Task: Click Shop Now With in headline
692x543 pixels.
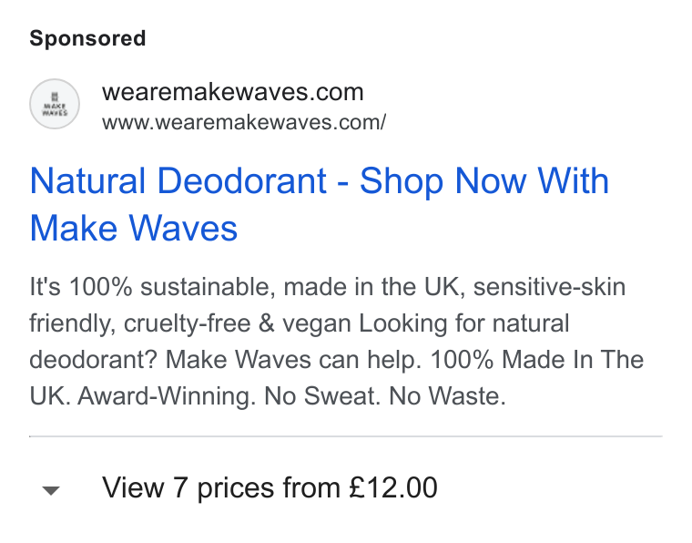Action: pos(484,181)
